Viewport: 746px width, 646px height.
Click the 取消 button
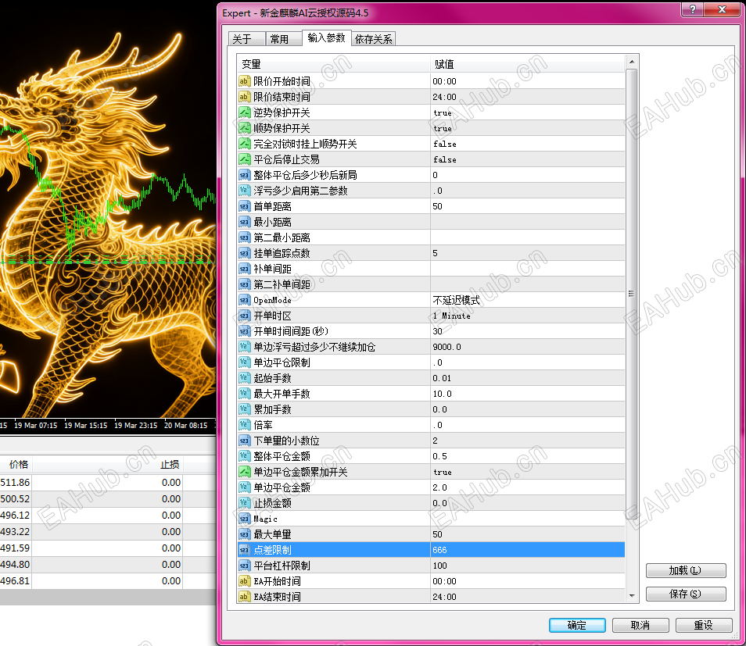pyautogui.click(x=640, y=625)
